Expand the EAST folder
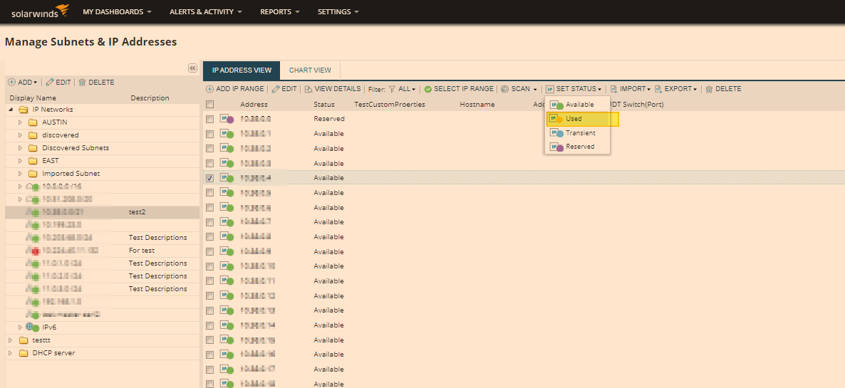Viewport: 845px width, 388px height. click(21, 161)
